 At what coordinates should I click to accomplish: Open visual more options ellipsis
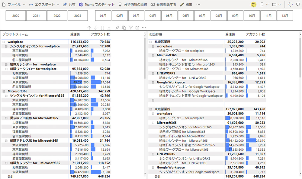point(144,28)
